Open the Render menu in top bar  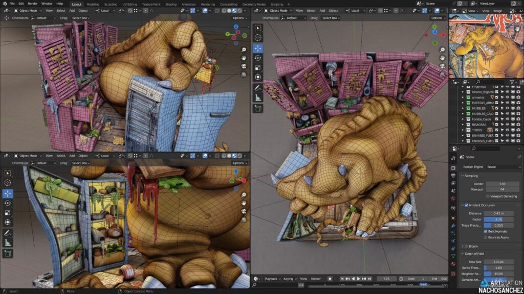(33, 4)
